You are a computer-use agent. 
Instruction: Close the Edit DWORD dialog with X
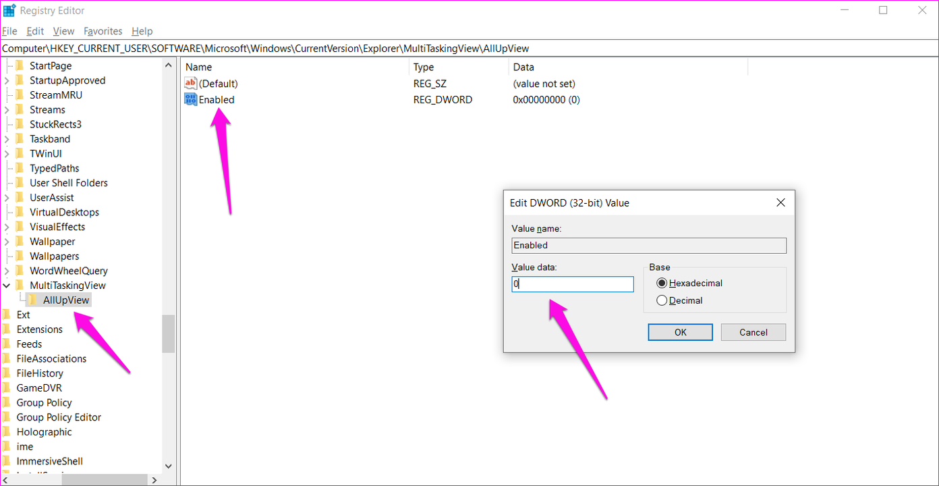click(x=780, y=202)
